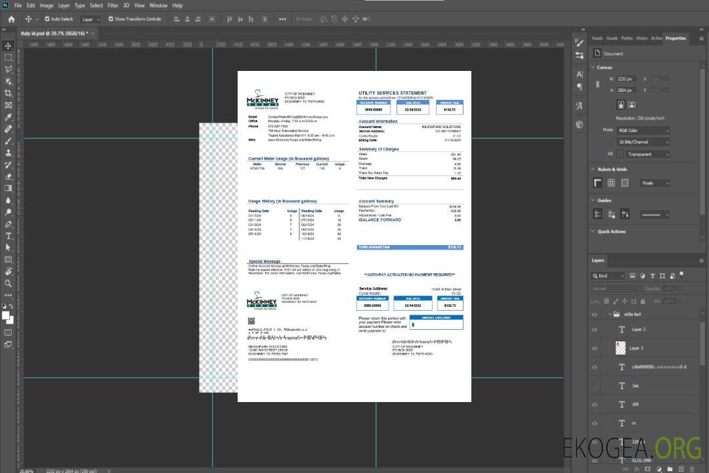
Task: Click the Home icon in options bar
Action: click(x=11, y=19)
